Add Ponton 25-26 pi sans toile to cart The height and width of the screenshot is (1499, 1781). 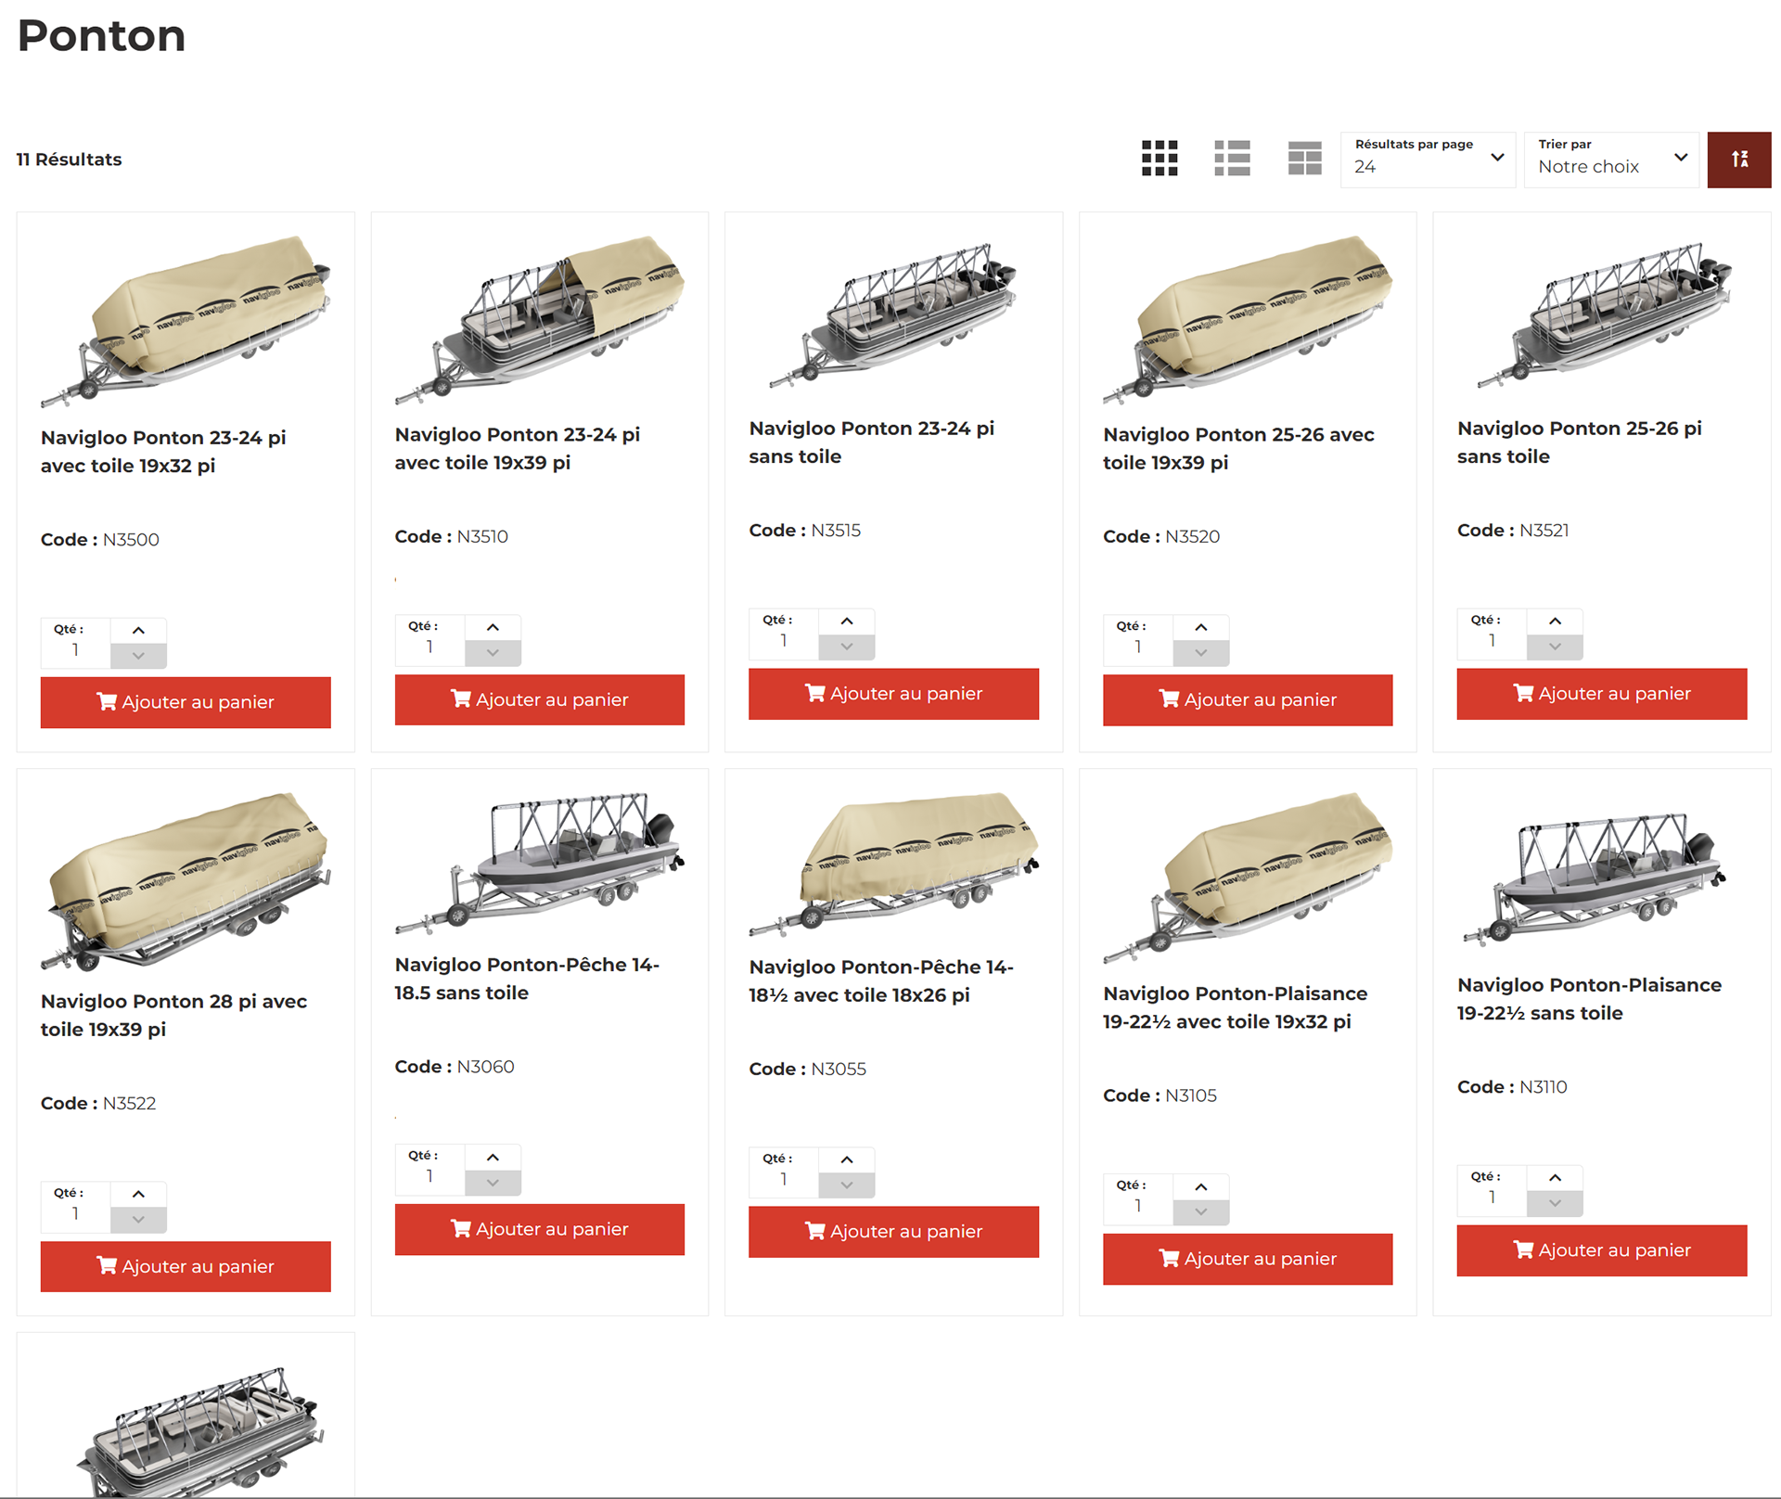tap(1602, 694)
